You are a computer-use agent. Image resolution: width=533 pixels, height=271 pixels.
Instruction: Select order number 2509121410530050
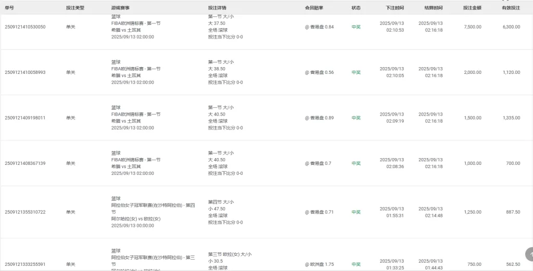click(25, 27)
